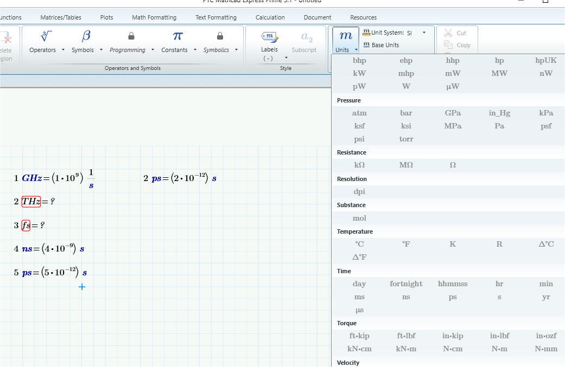Click the 1 GHz equation region

[54, 178]
